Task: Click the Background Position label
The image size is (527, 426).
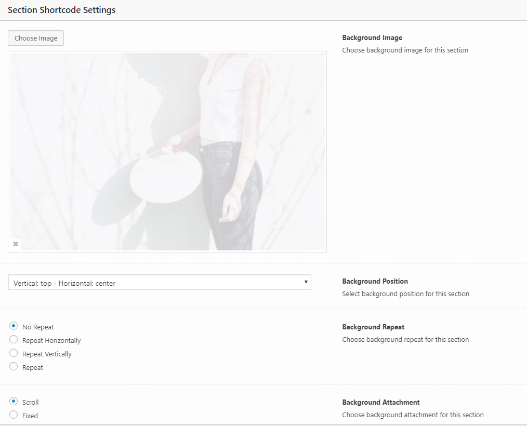Action: (375, 281)
